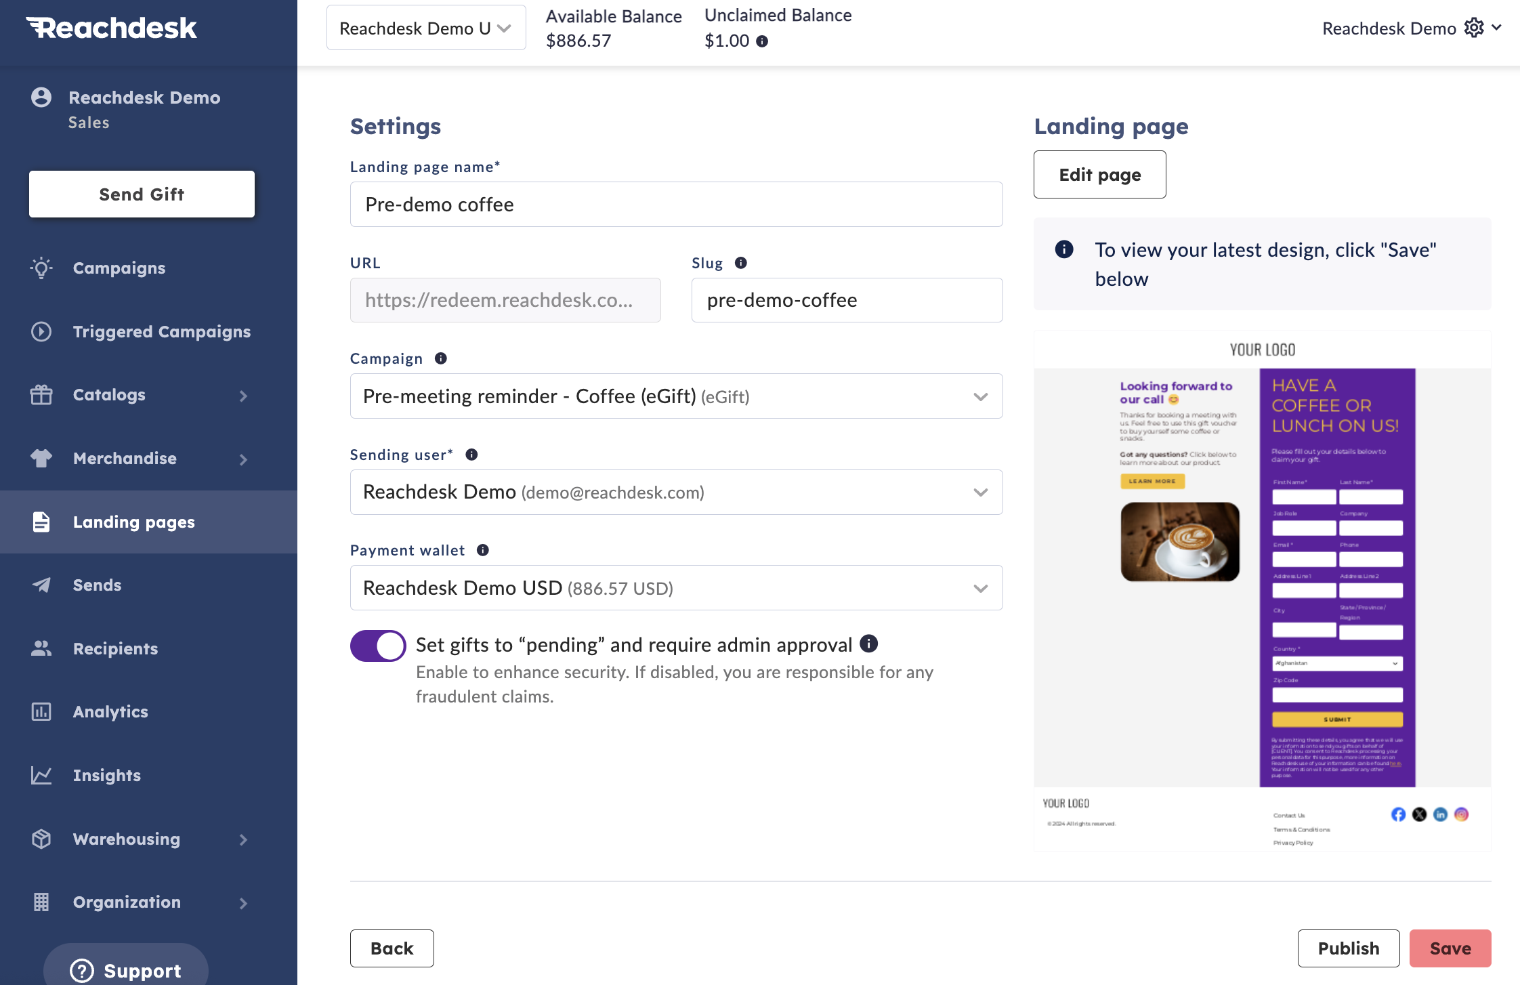Click the Recipients people icon
This screenshot has width=1520, height=985.
coord(41,648)
